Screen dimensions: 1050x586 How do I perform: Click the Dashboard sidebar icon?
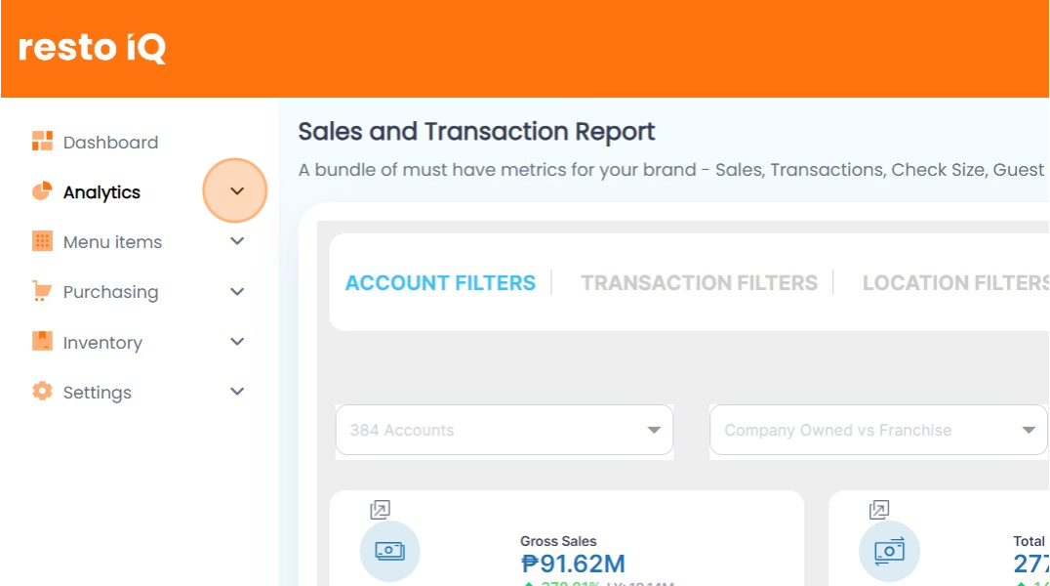(42, 142)
